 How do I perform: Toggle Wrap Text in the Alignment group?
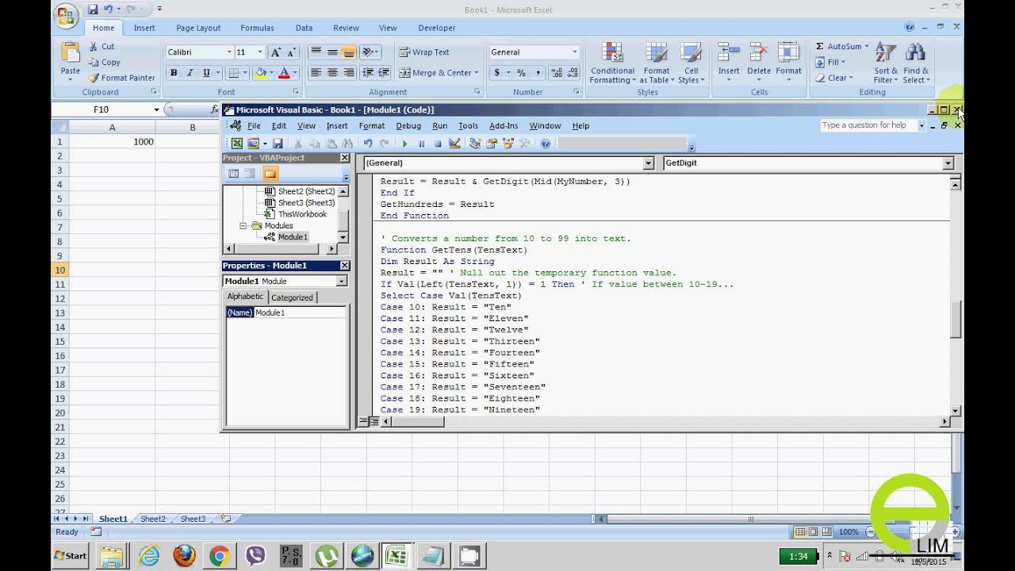(424, 52)
